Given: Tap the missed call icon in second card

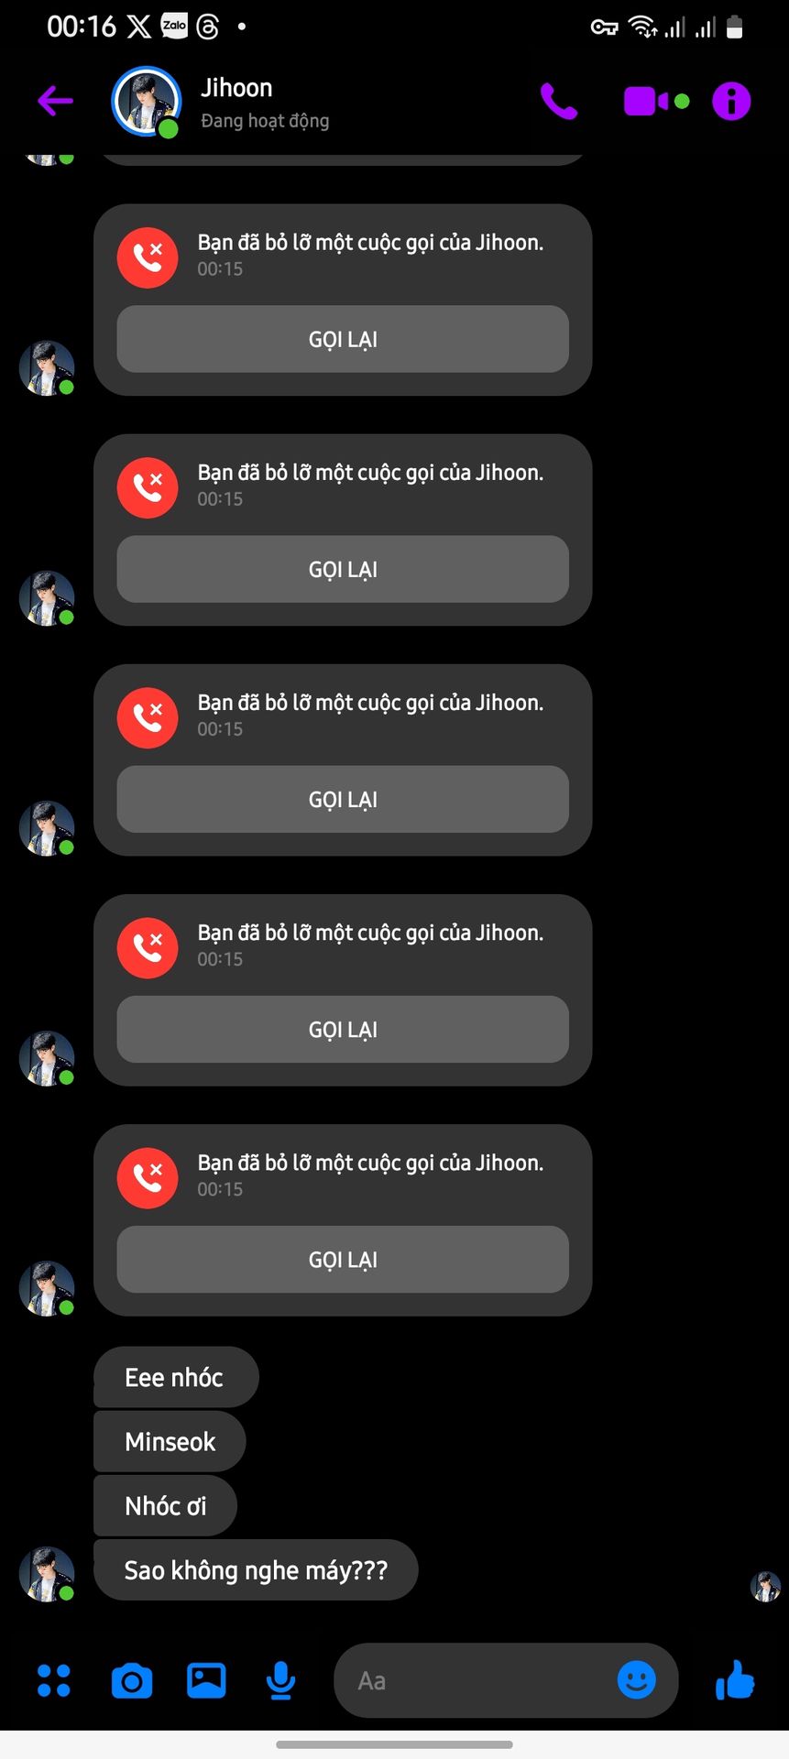Looking at the screenshot, I should click(148, 487).
